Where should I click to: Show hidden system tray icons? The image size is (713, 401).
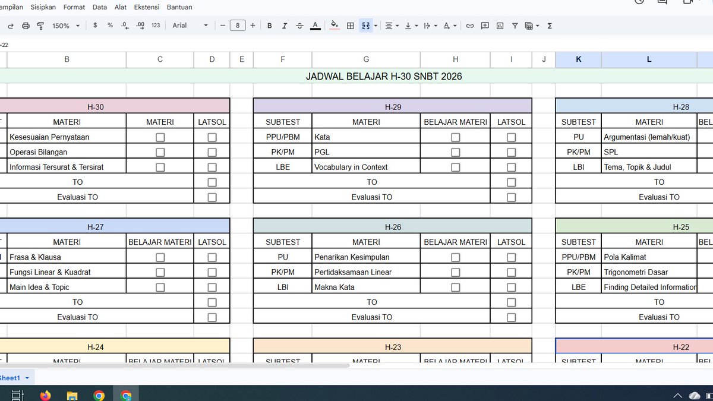click(x=678, y=396)
